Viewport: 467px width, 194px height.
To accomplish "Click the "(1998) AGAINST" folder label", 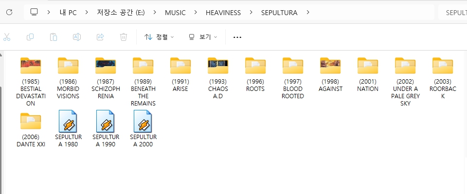I will tap(331, 85).
